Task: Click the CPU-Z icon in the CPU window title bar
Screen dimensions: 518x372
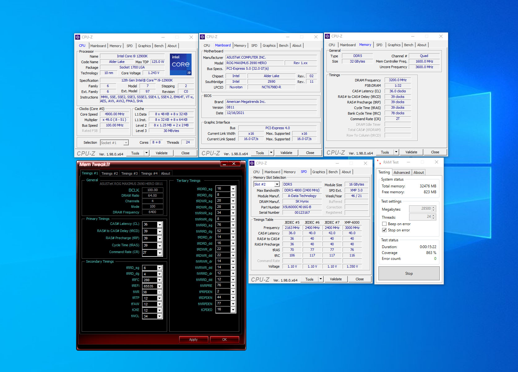Action: pyautogui.click(x=78, y=37)
